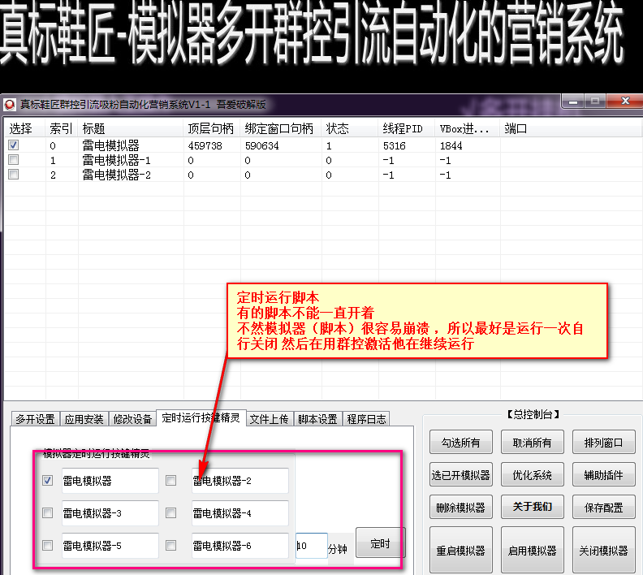Click the red app icon in title bar

click(x=9, y=105)
